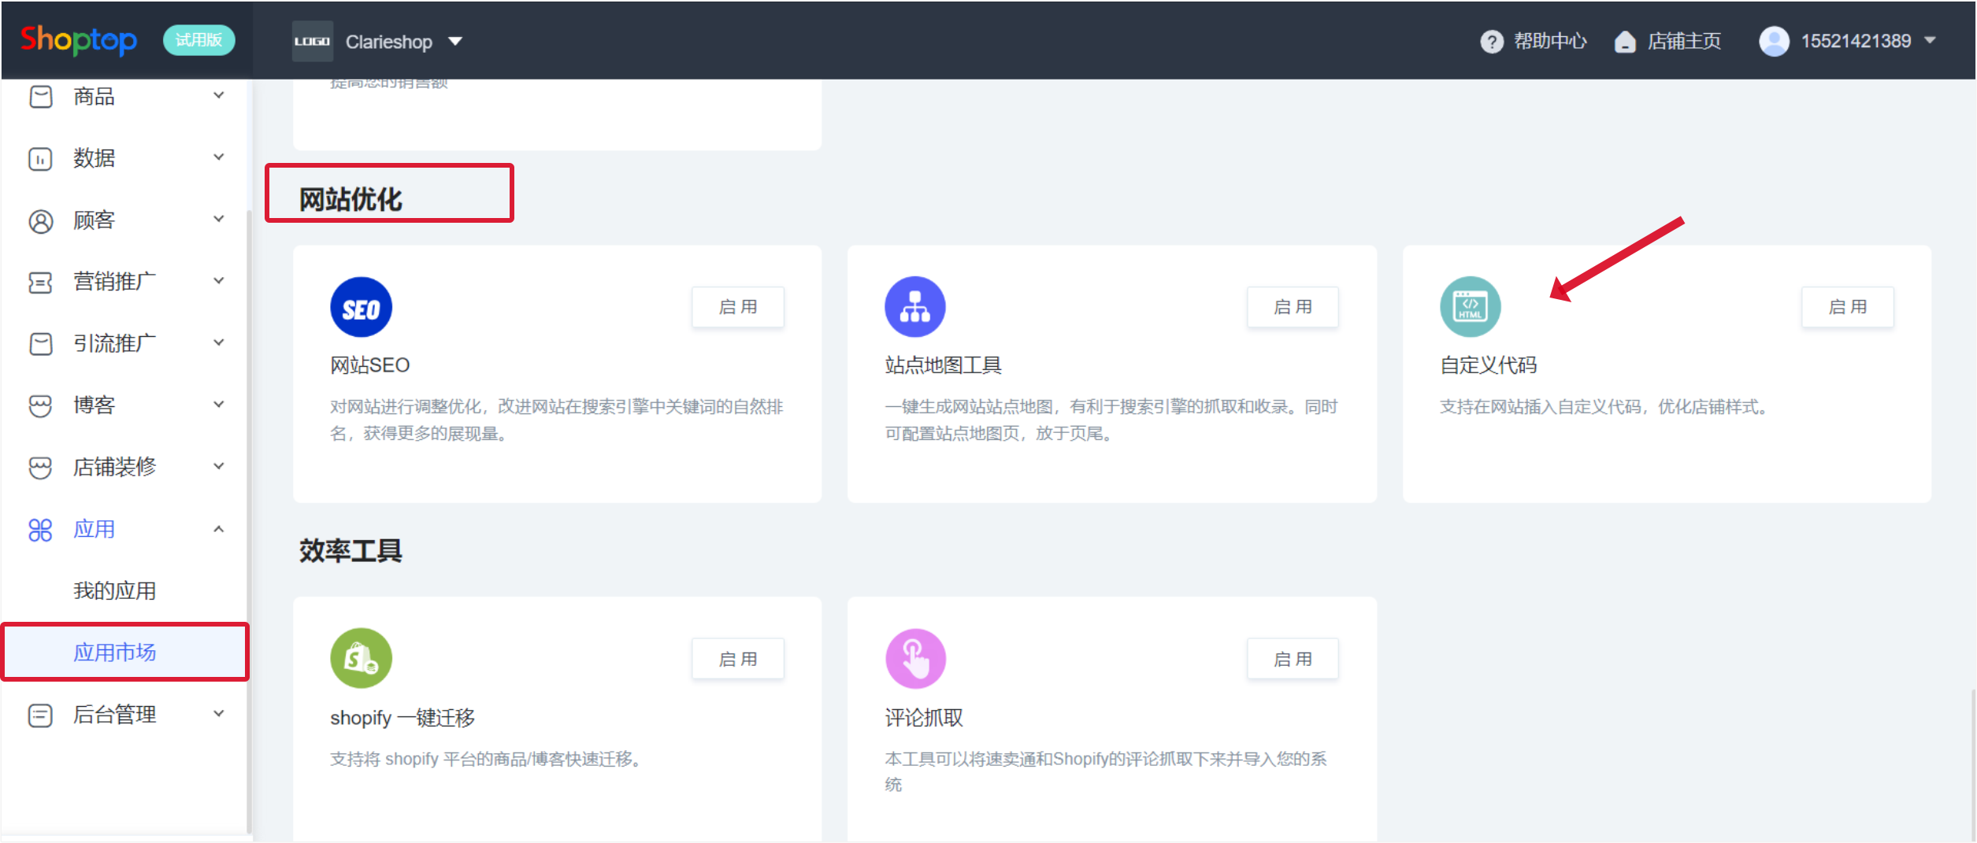
Task: Click the 网站SEO description text
Action: click(x=557, y=420)
